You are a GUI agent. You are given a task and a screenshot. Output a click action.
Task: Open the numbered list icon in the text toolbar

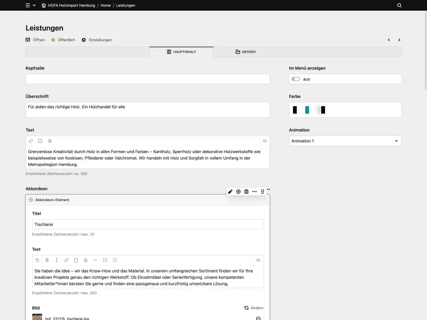tap(115, 260)
